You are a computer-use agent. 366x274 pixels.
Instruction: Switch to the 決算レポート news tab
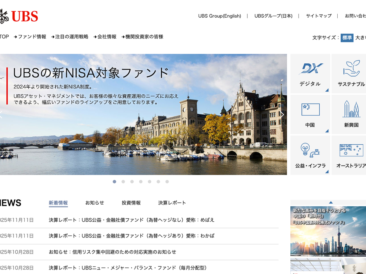click(172, 203)
